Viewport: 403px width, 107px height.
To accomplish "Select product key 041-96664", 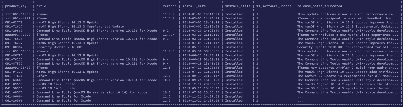I will (14, 96).
